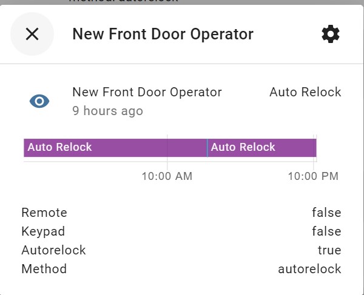Select the first Auto Relock history bar
Viewport: 364px width, 295px height.
click(115, 148)
